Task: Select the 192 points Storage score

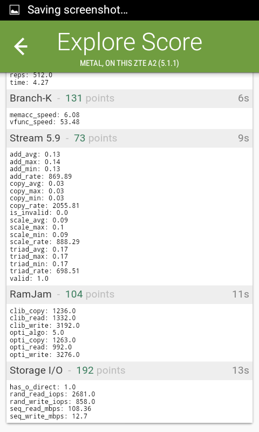Action: 101,370
